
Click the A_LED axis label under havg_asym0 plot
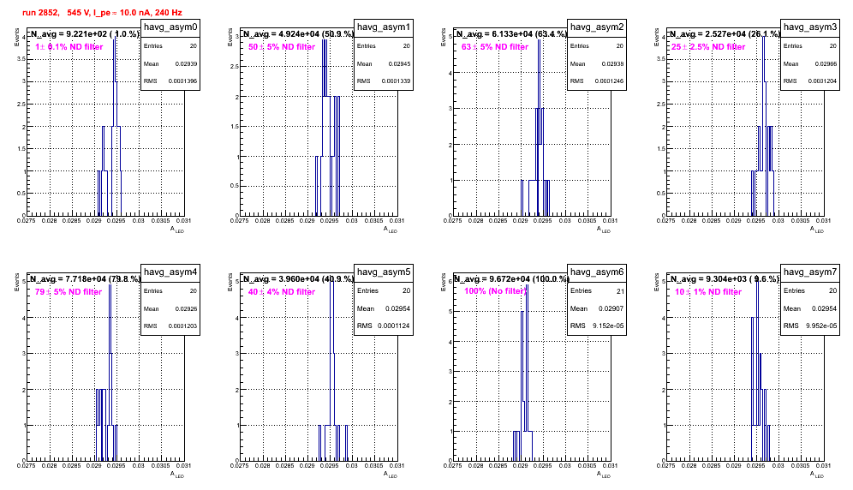[177, 230]
